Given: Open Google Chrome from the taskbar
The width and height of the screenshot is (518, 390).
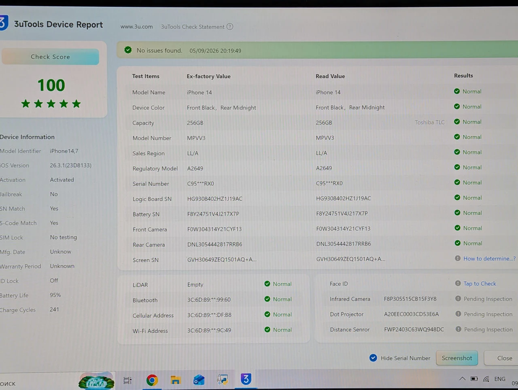Looking at the screenshot, I should [152, 380].
